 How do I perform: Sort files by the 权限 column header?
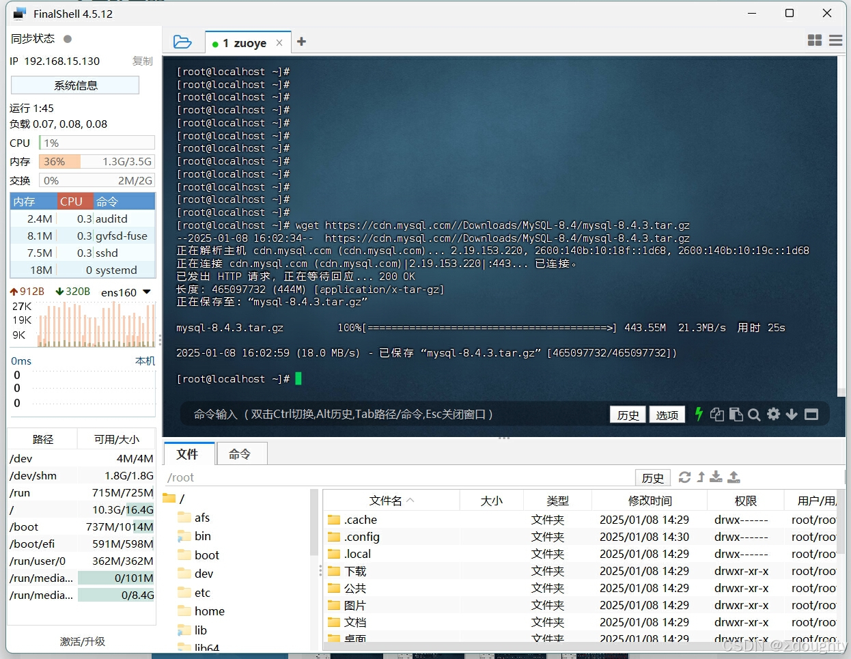(x=745, y=501)
